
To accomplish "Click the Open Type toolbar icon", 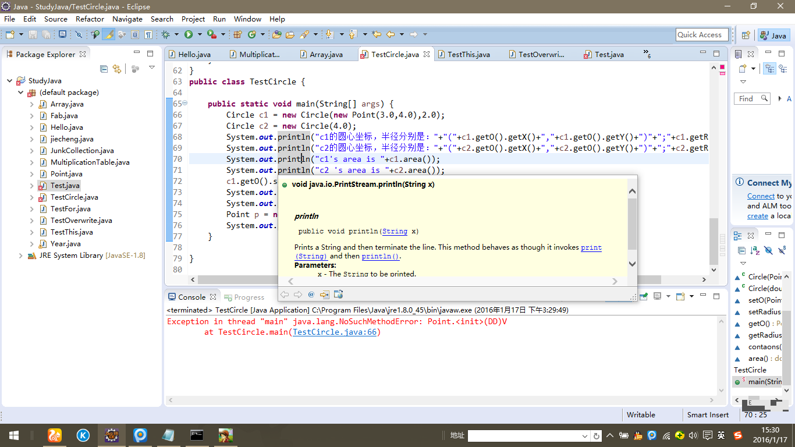I will coord(277,35).
